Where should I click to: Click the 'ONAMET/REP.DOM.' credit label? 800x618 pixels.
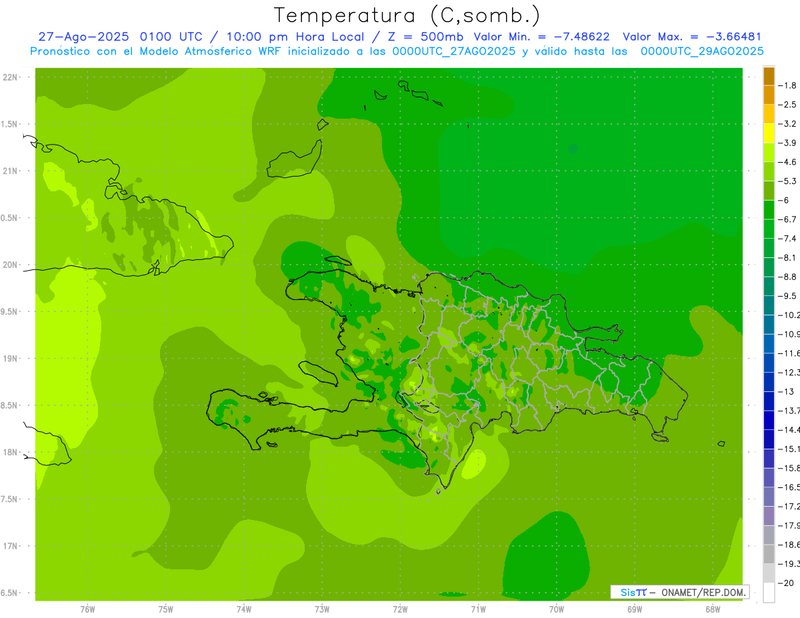click(703, 592)
